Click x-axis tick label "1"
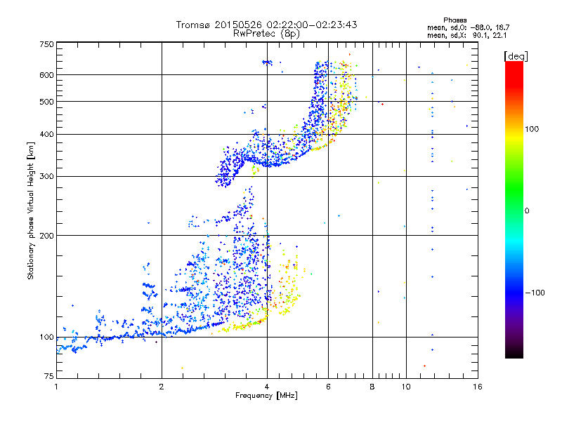562x421 pixels. pyautogui.click(x=56, y=387)
